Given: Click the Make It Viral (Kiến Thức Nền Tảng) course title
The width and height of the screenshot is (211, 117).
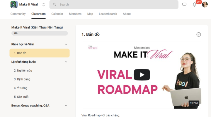Looking at the screenshot, I should [37, 27].
